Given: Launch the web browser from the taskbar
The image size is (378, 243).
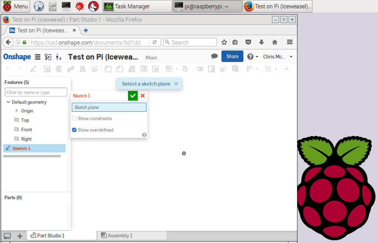Looking at the screenshot, I should tap(38, 6).
